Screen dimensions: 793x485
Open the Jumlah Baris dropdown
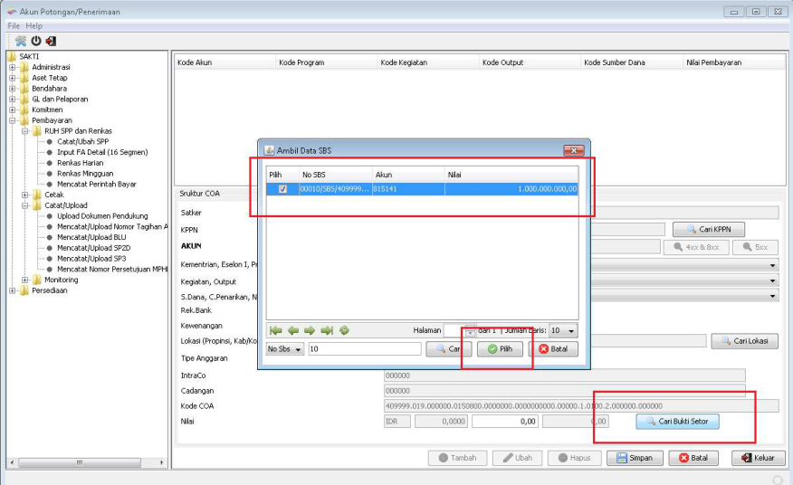point(570,331)
